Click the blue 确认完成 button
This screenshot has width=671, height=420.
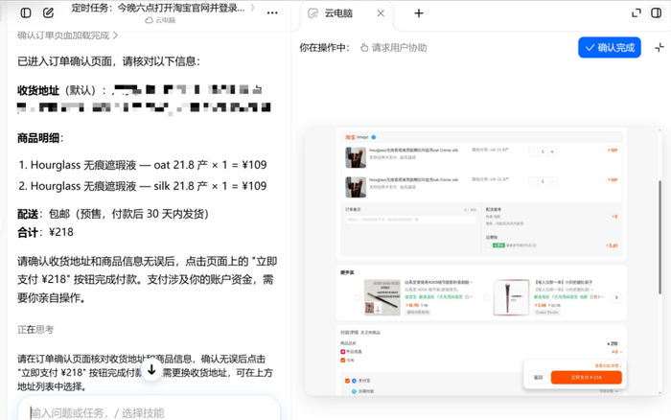[610, 48]
